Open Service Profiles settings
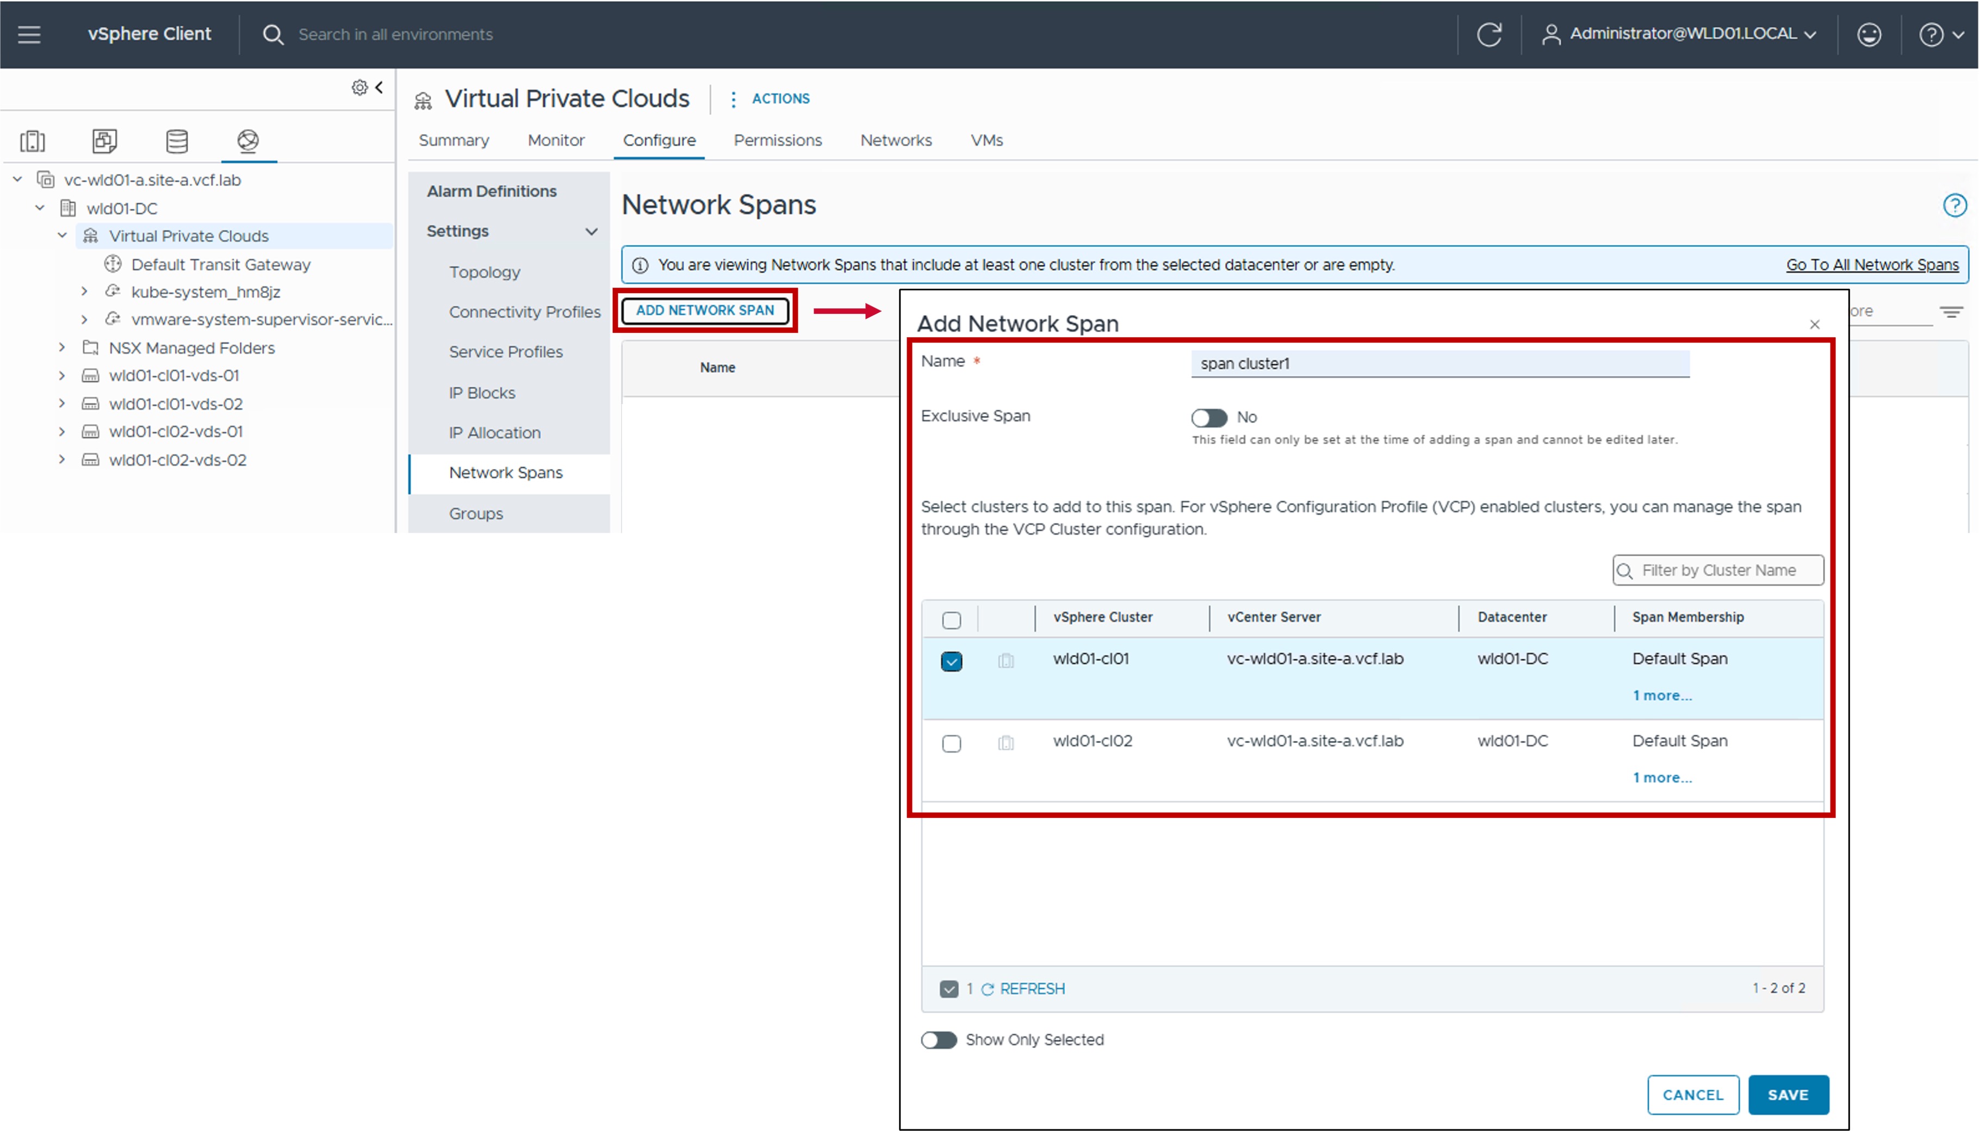This screenshot has height=1131, width=1979. point(506,352)
